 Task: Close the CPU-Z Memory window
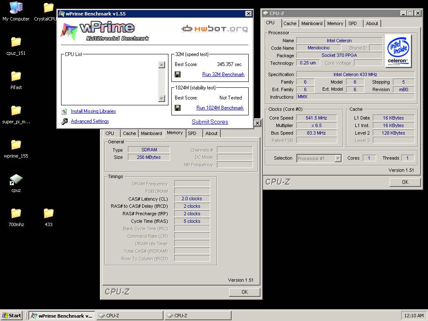coord(257,123)
